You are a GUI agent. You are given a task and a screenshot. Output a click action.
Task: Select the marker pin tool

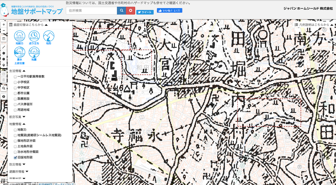[4, 65]
